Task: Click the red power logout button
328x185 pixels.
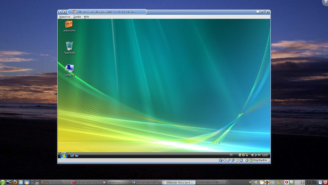Action: coord(325,182)
